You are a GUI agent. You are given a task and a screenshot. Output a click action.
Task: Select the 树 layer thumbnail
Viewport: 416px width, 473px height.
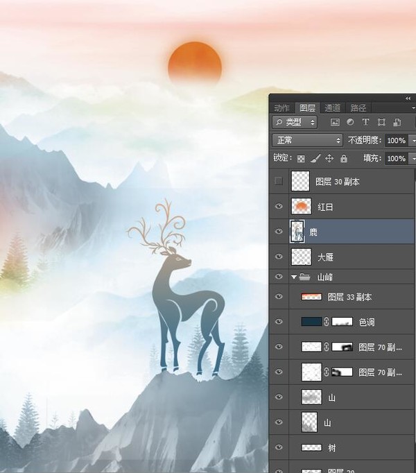pos(311,447)
